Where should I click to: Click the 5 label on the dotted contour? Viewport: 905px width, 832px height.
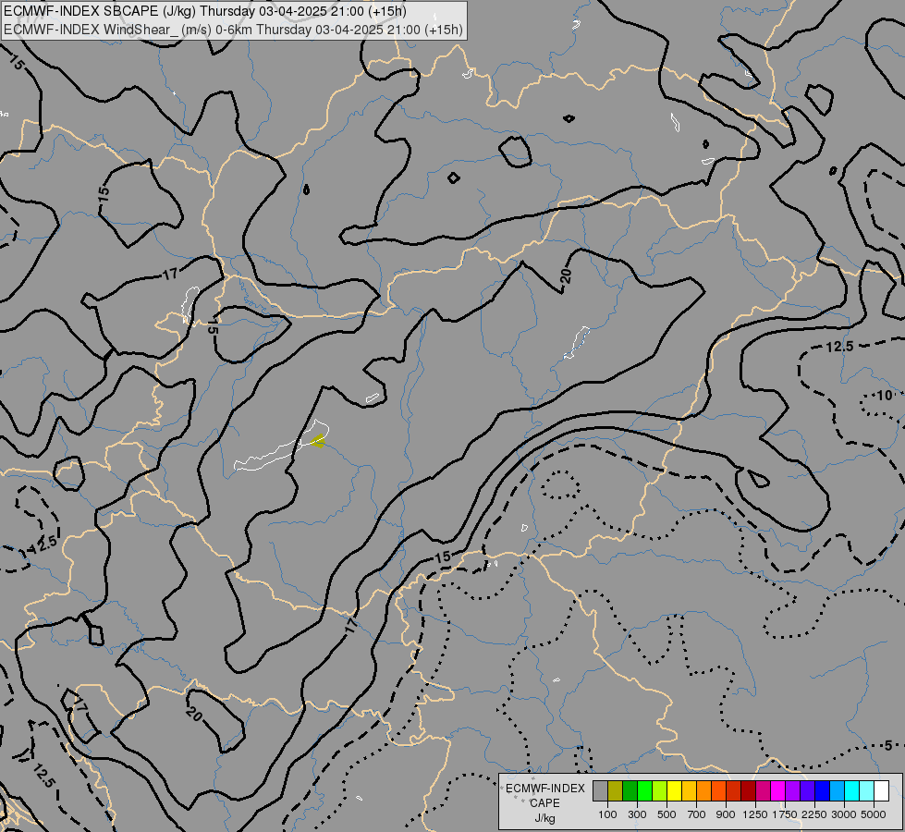tap(889, 745)
